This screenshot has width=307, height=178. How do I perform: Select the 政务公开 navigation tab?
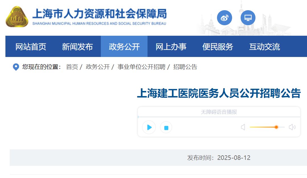point(124,46)
